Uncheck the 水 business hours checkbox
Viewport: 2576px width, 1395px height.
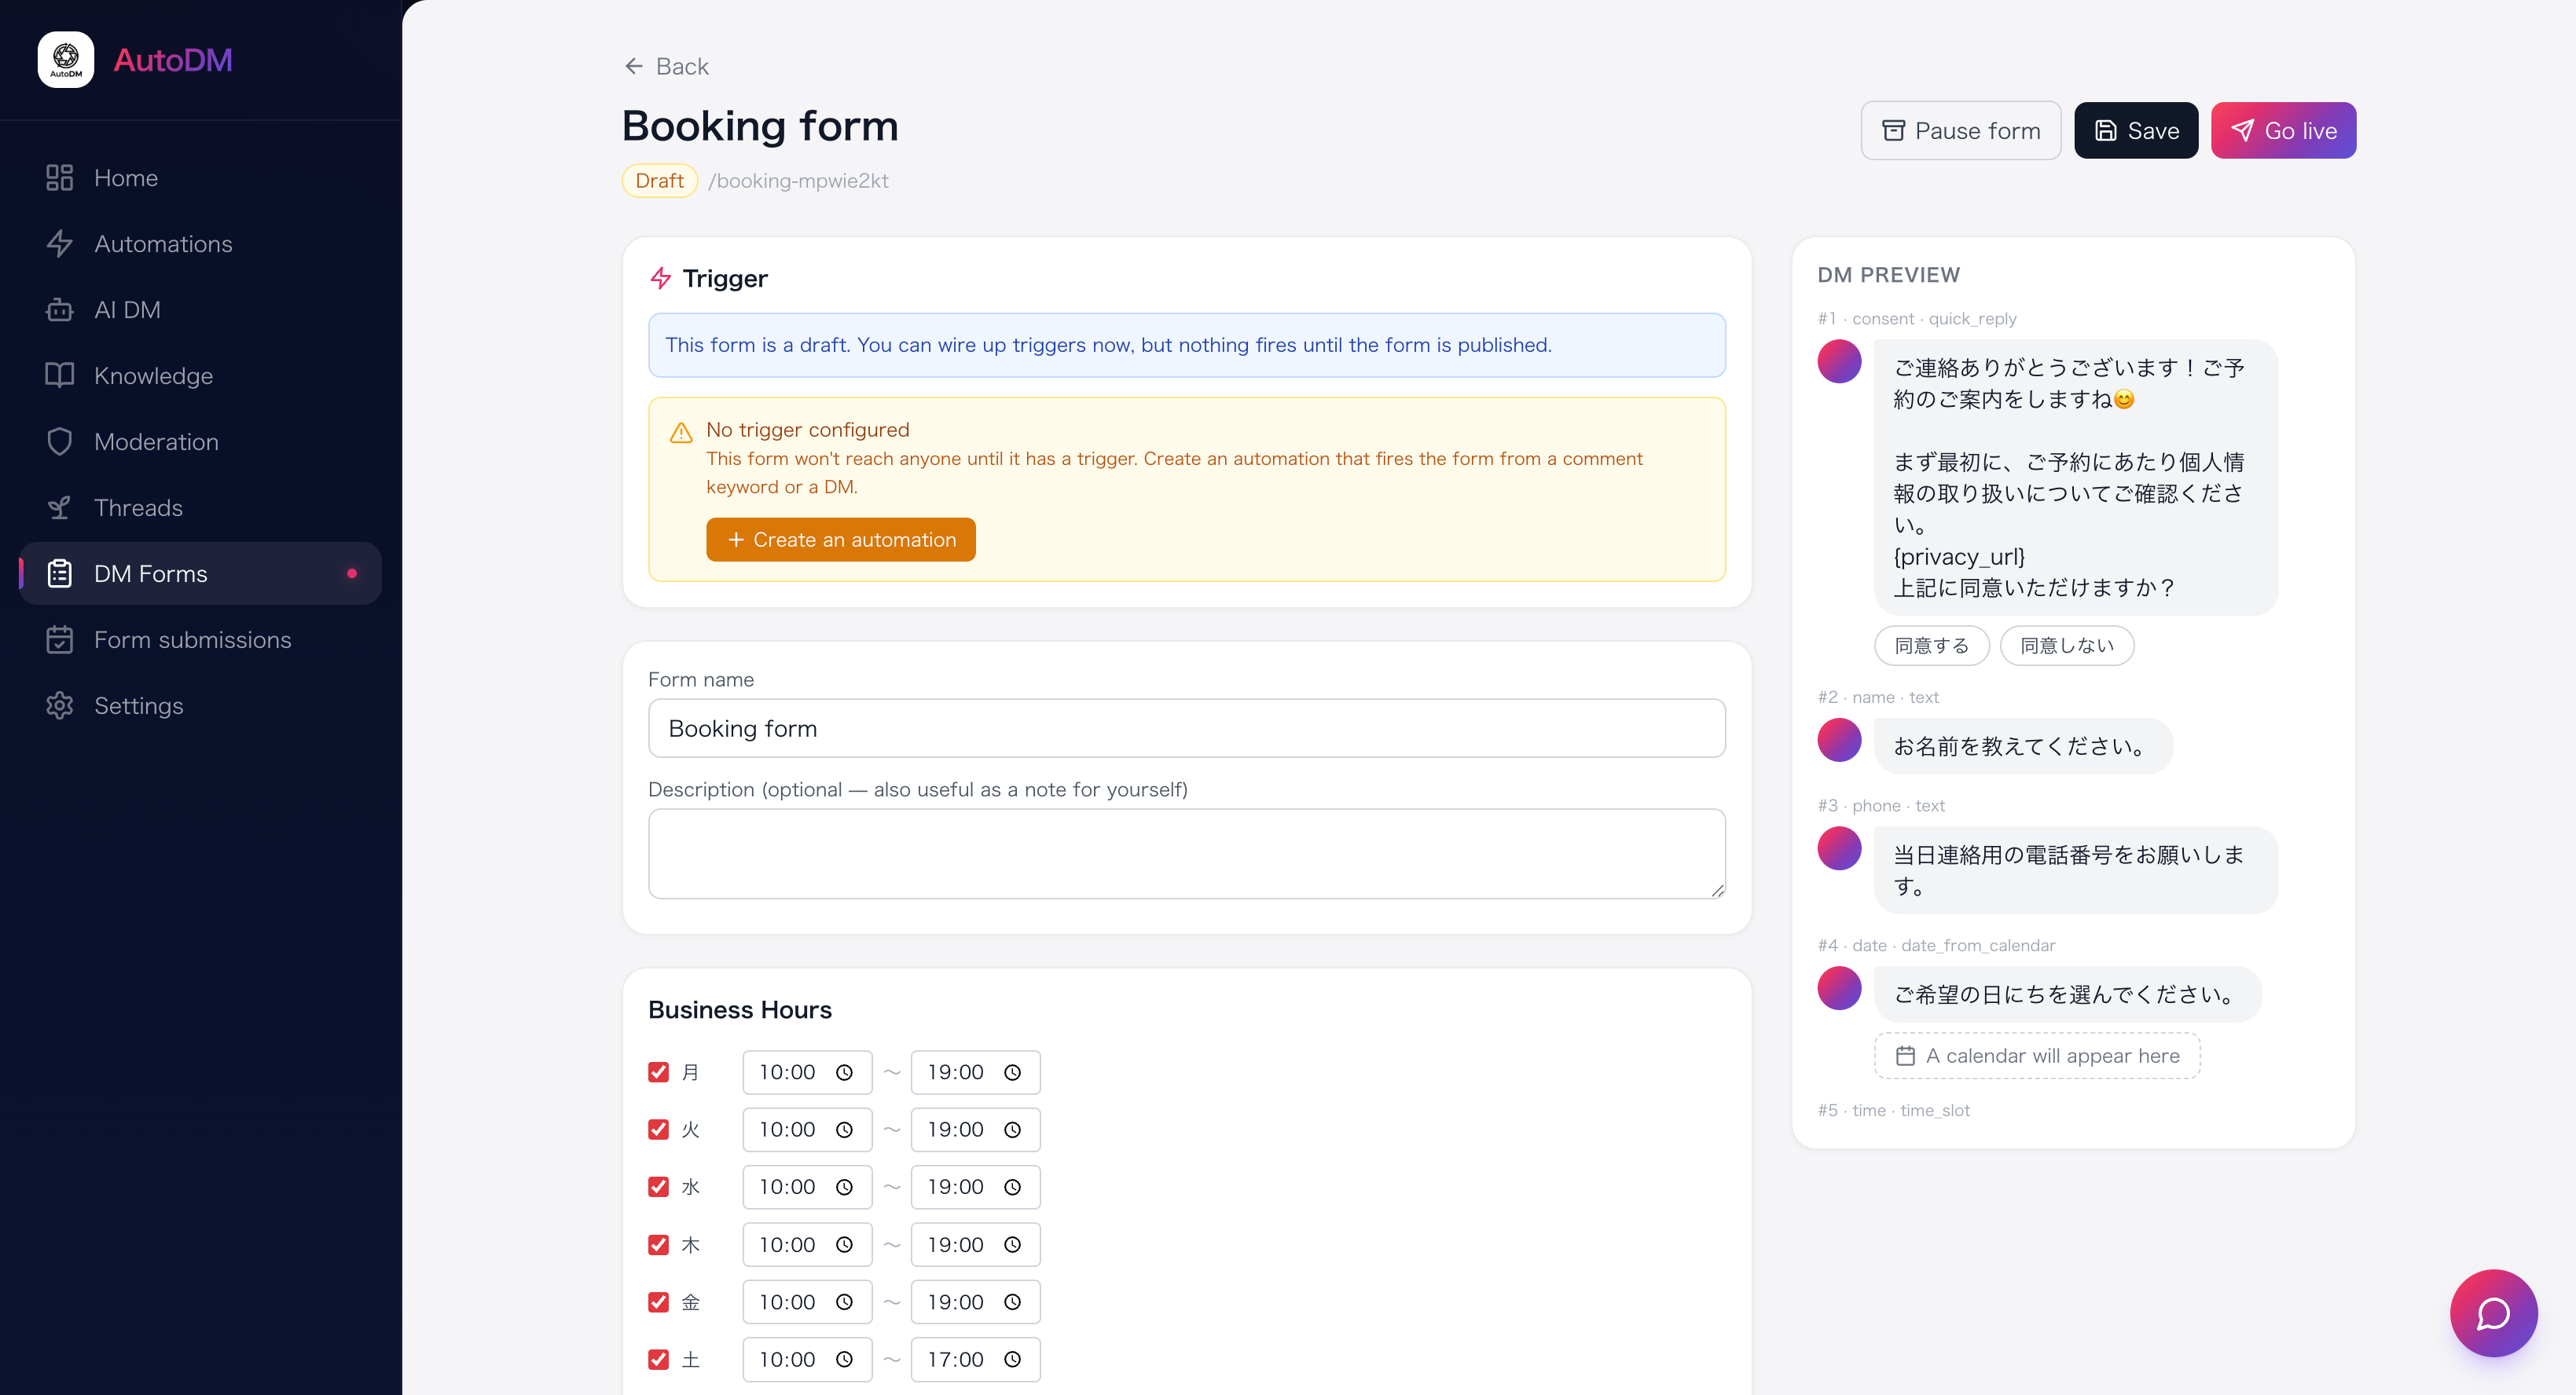pyautogui.click(x=658, y=1187)
